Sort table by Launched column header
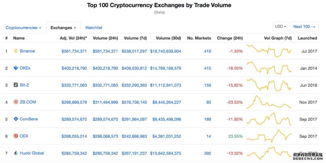 coord(307,38)
